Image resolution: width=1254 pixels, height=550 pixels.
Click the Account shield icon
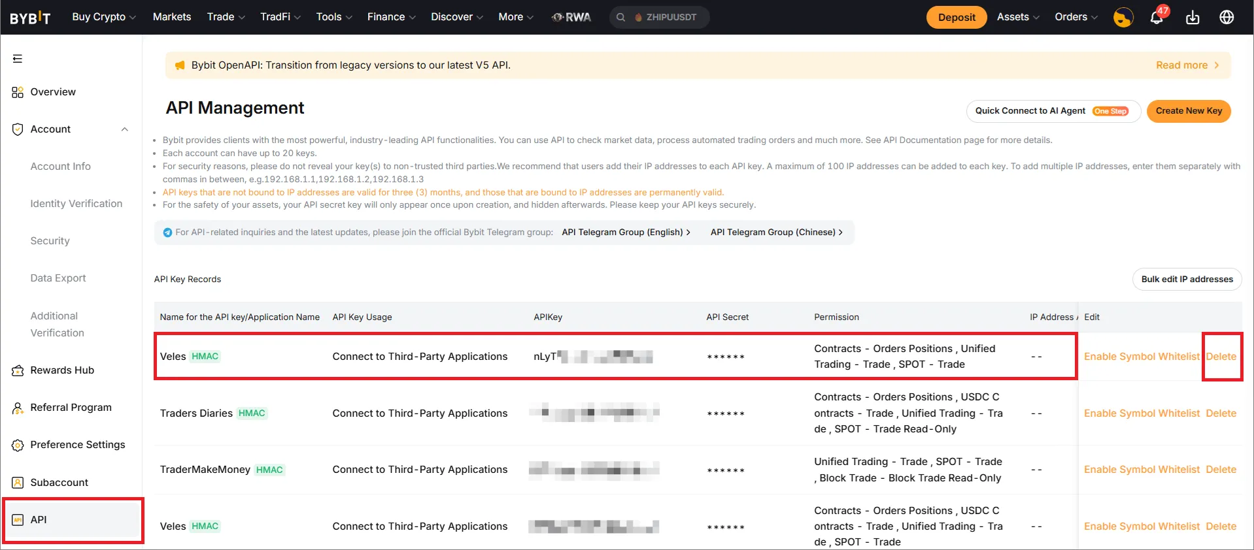click(18, 129)
